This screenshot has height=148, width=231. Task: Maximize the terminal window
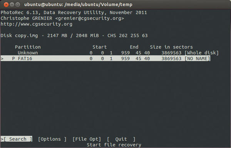(18, 5)
